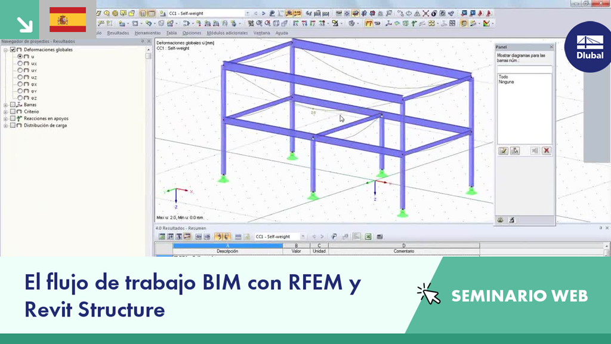This screenshot has height=344, width=611.
Task: Select the uz deformation radio button
Action: pos(20,77)
